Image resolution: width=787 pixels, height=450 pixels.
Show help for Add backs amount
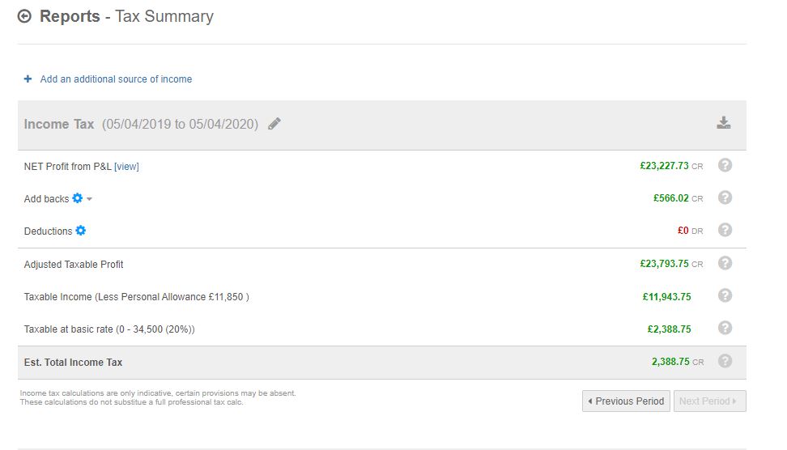click(725, 197)
